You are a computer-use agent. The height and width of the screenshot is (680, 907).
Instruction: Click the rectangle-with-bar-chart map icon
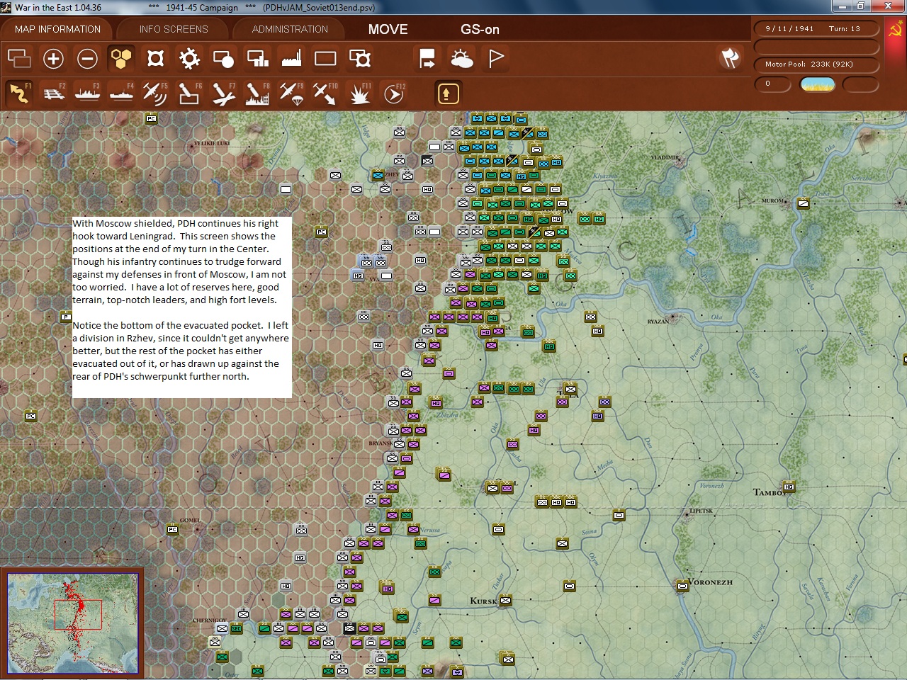pos(257,58)
